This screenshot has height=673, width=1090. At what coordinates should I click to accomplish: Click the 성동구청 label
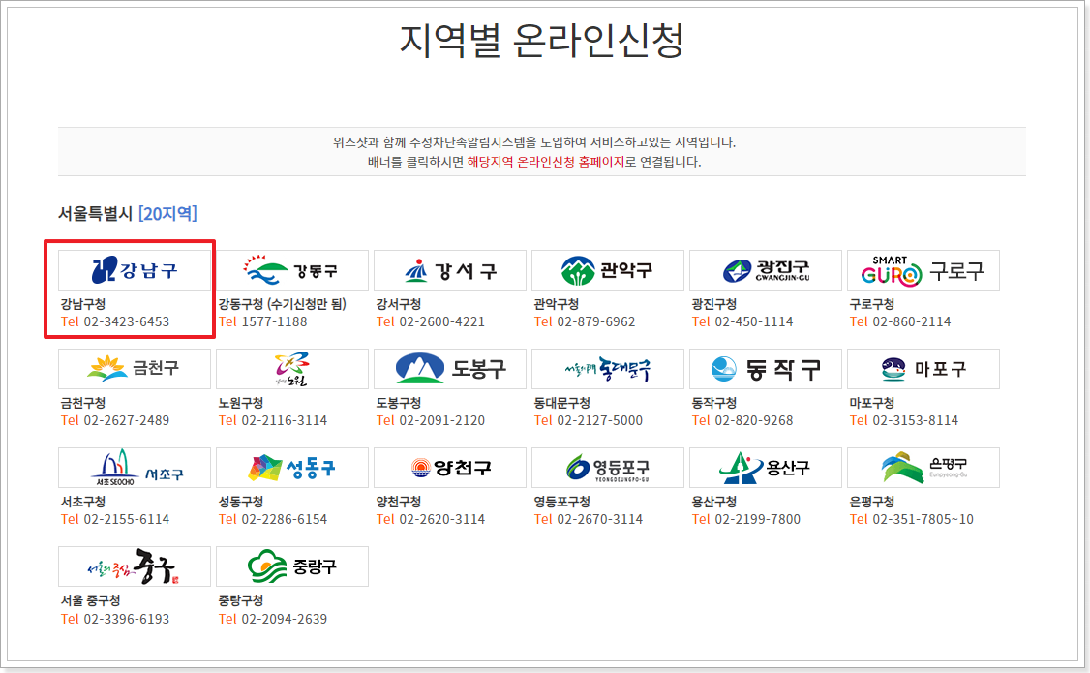coord(240,502)
